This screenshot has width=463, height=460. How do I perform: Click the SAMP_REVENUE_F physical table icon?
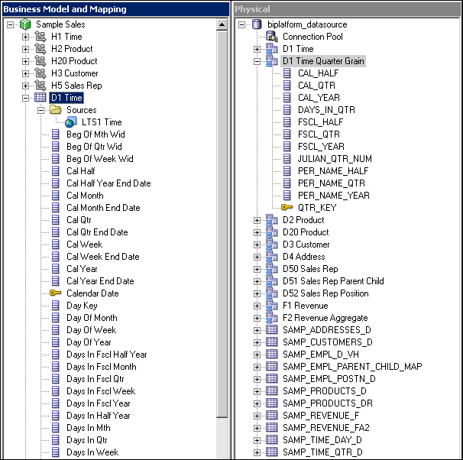click(x=272, y=416)
